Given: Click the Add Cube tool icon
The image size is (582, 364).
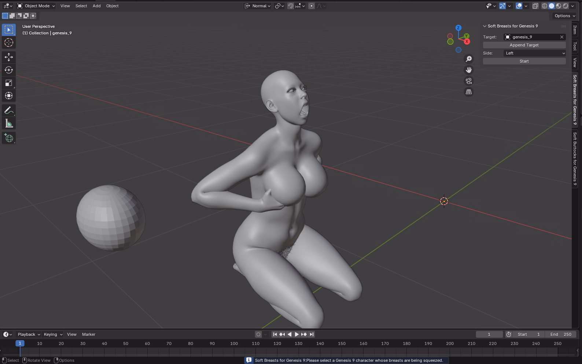Looking at the screenshot, I should pos(9,138).
